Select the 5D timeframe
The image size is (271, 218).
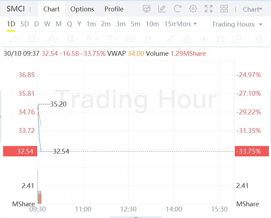[25, 24]
